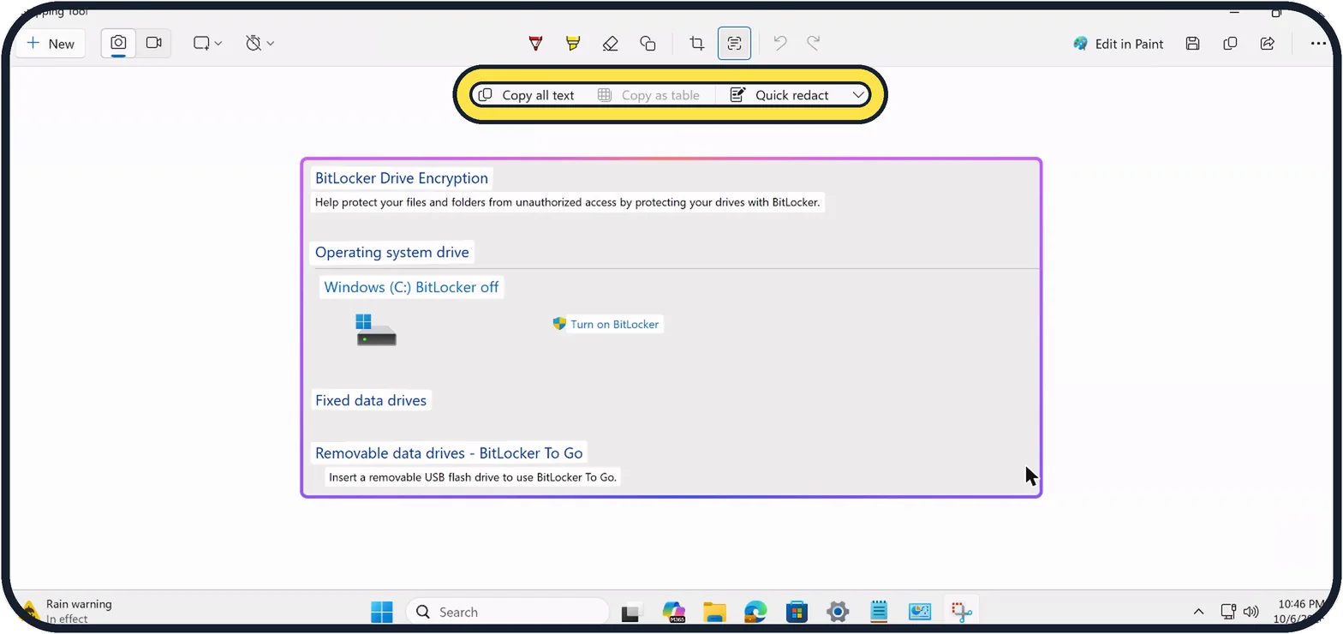Select the 'Windows (C:) BitLocker off' text

[411, 287]
